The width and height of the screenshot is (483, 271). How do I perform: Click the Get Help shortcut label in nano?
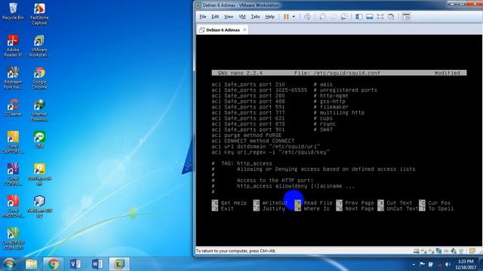pos(233,203)
